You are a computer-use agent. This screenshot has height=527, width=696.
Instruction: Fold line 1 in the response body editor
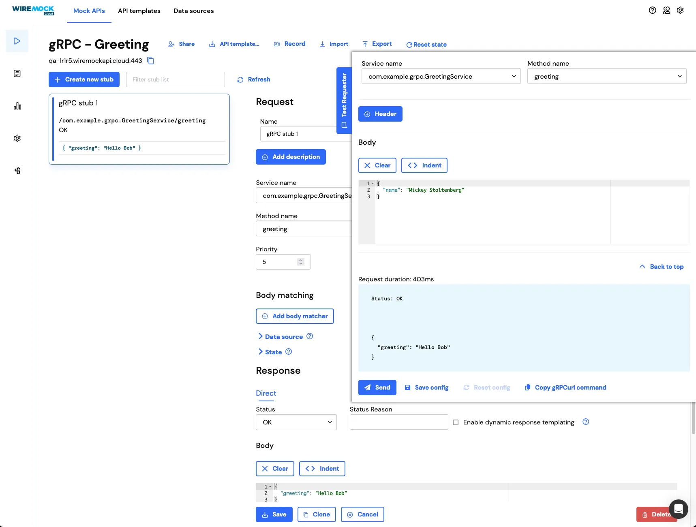click(x=270, y=486)
